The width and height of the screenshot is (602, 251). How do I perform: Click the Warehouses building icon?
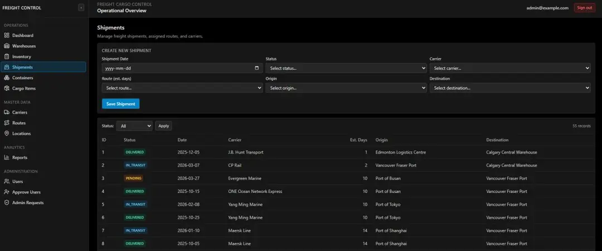point(7,46)
